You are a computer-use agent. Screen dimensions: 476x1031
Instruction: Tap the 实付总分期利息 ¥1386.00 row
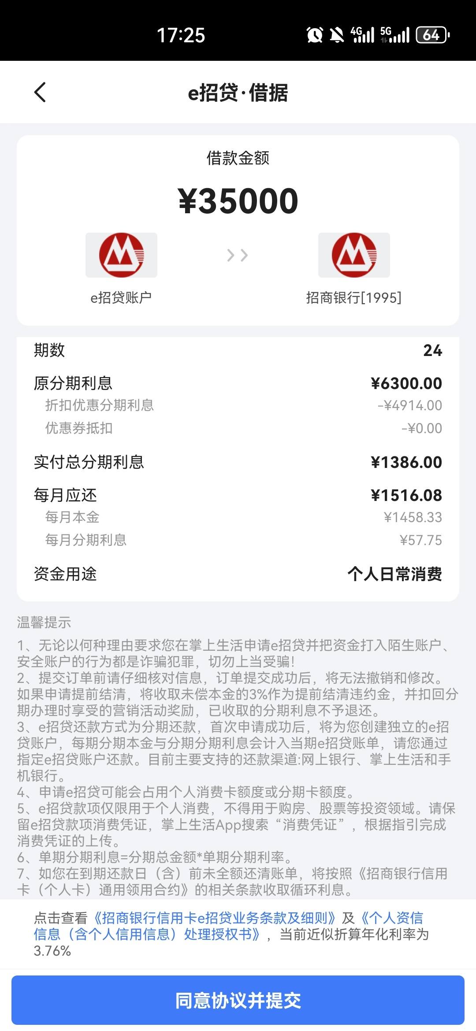click(x=238, y=462)
